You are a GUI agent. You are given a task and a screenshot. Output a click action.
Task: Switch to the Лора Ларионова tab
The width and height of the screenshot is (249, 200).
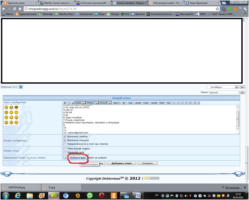(x=203, y=3)
